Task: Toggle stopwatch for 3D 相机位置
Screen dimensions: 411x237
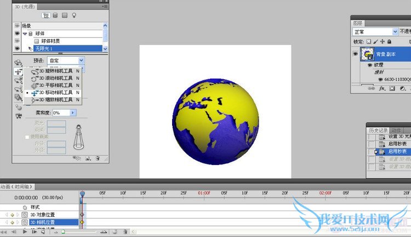Action: (x=25, y=222)
